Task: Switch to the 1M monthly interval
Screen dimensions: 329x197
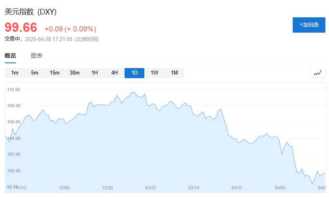Action: 174,73
